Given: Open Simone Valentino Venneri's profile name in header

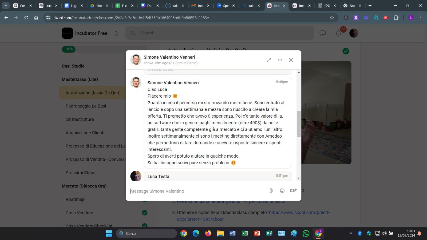Looking at the screenshot, I should 169,57.
